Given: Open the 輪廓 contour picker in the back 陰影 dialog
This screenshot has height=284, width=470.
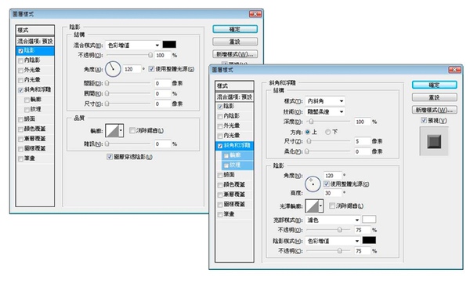Looking at the screenshot, I should click(114, 130).
